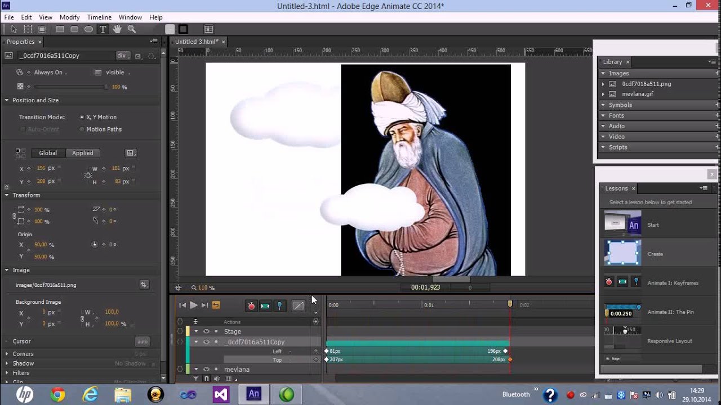Expand the Library Fonts section
This screenshot has width=721, height=405.
tap(603, 115)
